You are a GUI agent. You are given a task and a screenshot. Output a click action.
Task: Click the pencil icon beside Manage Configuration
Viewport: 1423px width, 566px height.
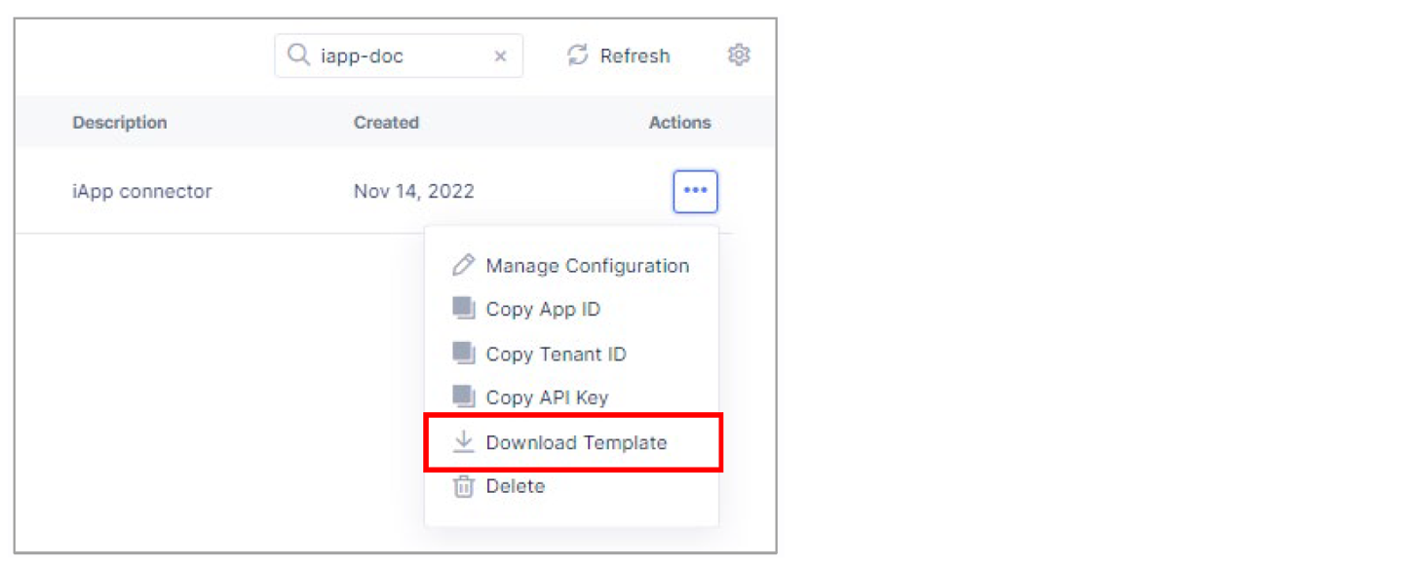point(462,265)
